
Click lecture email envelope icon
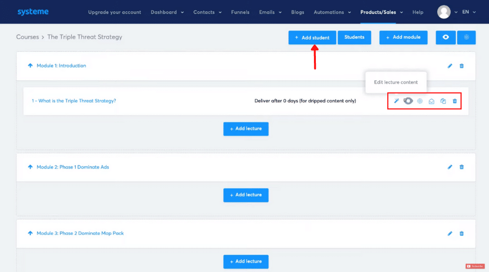431,101
